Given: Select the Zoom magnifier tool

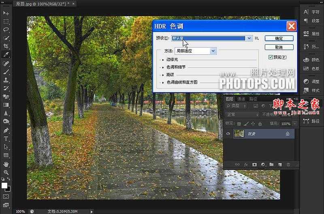Looking at the screenshot, I should tap(6, 172).
